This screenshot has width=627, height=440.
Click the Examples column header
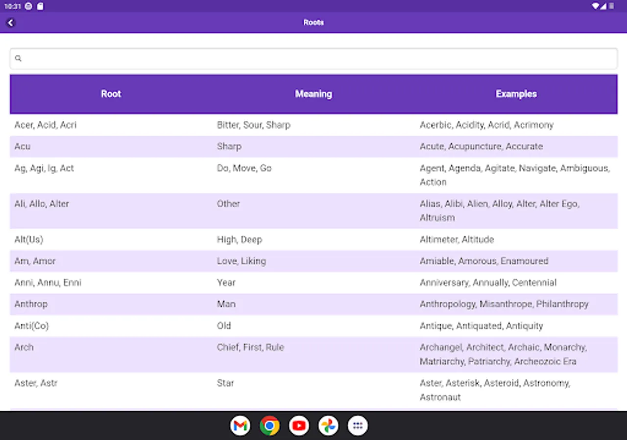pyautogui.click(x=516, y=94)
